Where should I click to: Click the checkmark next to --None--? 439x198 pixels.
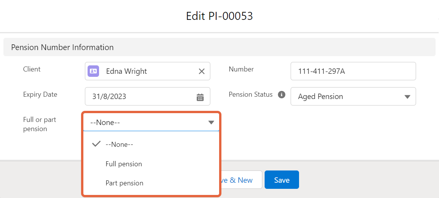pos(96,144)
